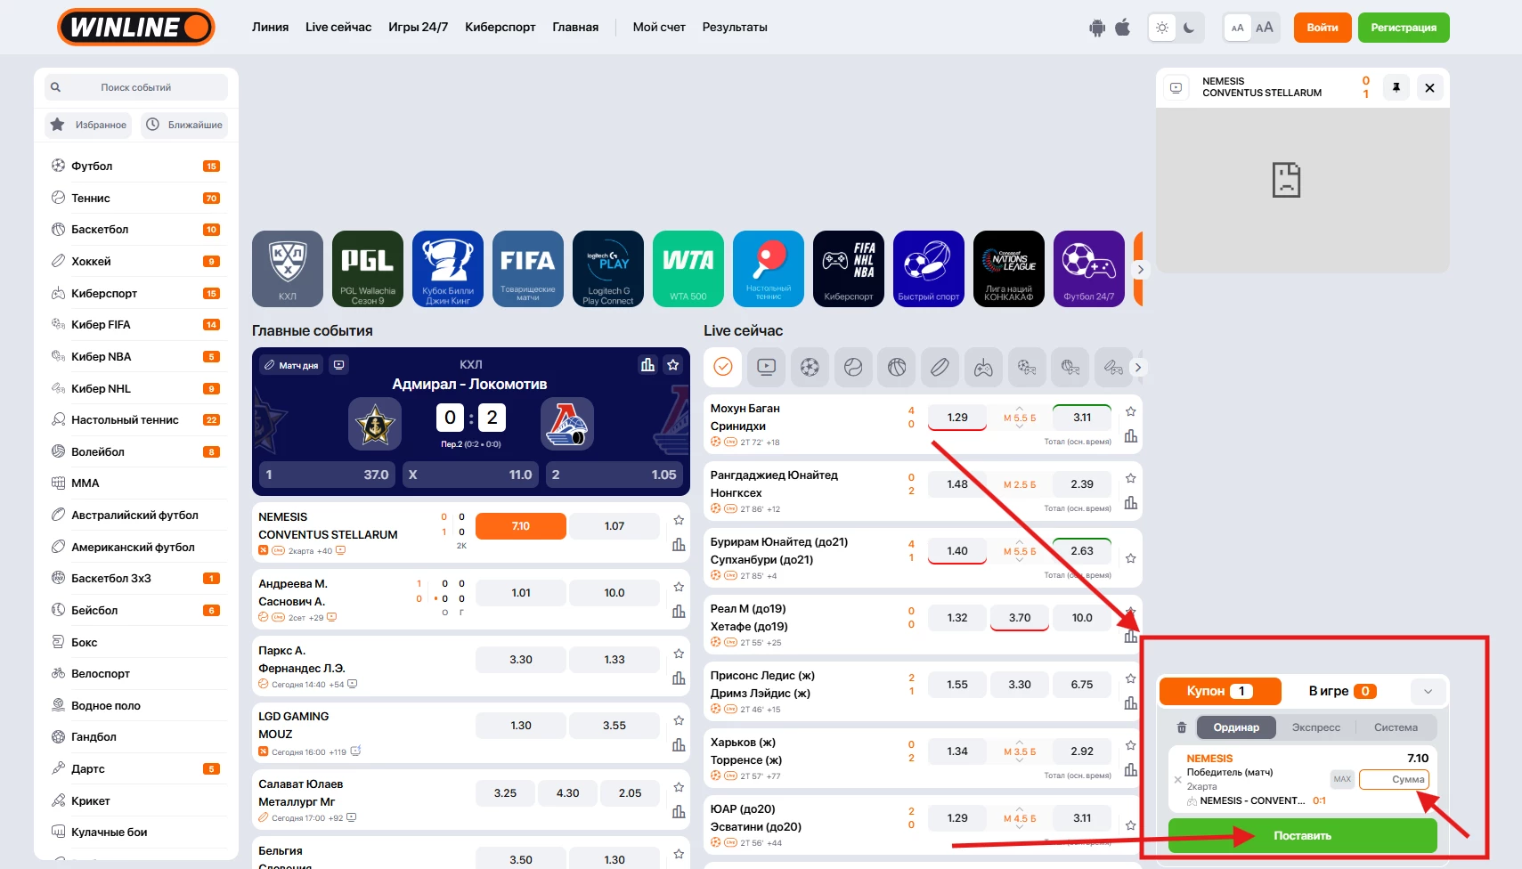Open Киберспорт in the sidebar sports list
Viewport: 1522px width, 869px height.
click(x=136, y=293)
